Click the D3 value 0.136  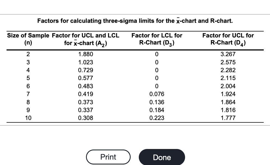click(x=157, y=102)
